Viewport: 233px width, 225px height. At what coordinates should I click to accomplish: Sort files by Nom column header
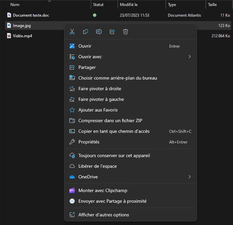15,5
